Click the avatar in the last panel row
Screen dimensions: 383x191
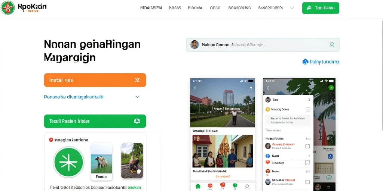[x=268, y=182]
